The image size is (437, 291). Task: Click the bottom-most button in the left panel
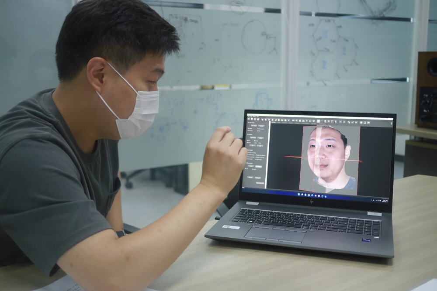pos(259,183)
